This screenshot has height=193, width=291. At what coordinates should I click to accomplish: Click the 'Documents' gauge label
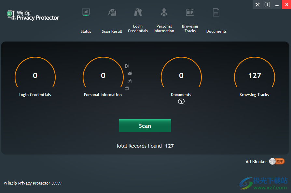[x=181, y=95]
